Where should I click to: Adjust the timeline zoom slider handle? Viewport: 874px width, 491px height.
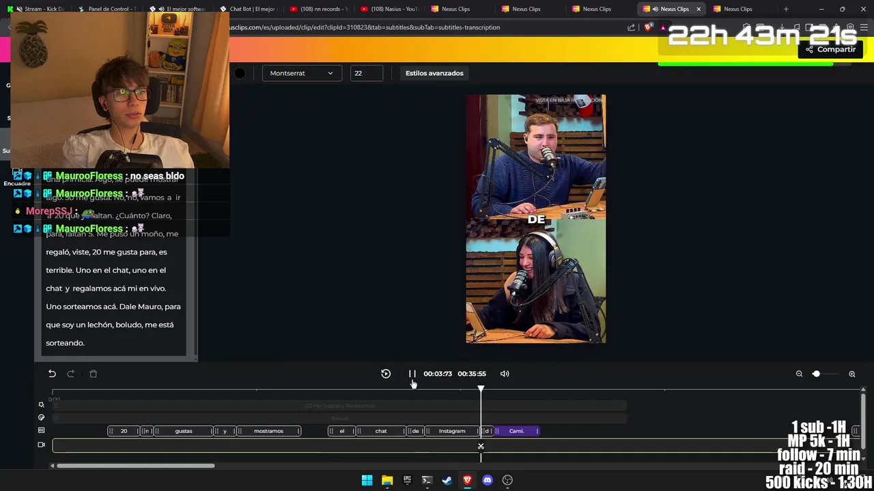coord(816,374)
